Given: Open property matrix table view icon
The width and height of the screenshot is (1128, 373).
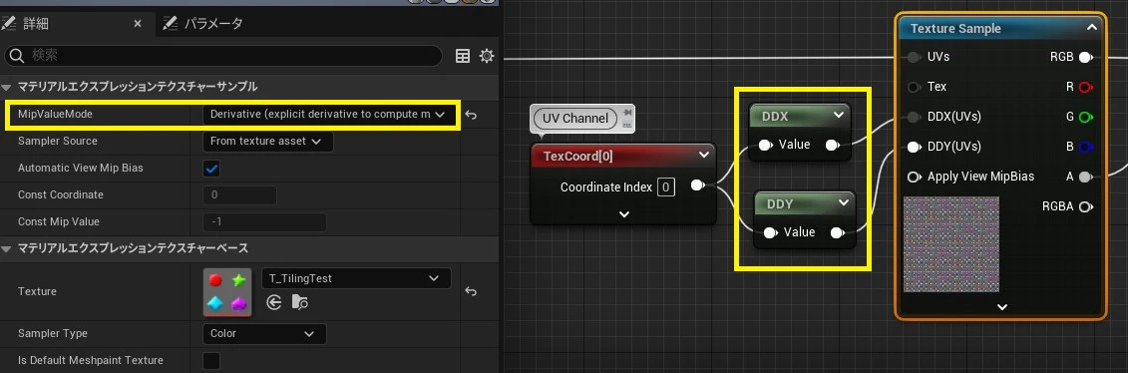Looking at the screenshot, I should click(x=464, y=56).
